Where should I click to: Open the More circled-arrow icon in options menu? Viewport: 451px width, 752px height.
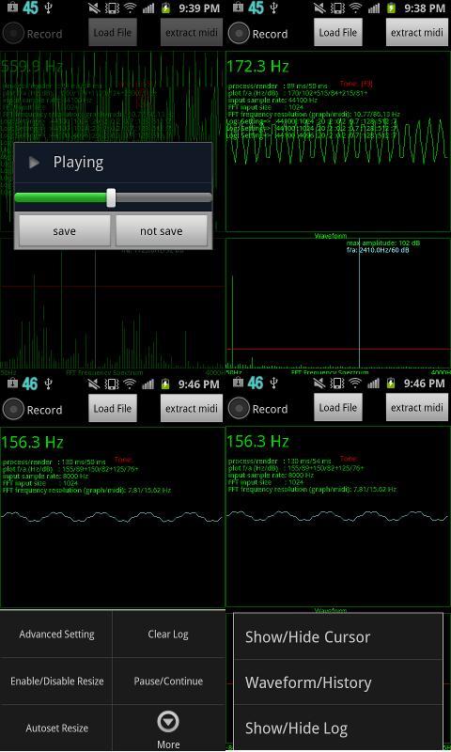[x=168, y=722]
